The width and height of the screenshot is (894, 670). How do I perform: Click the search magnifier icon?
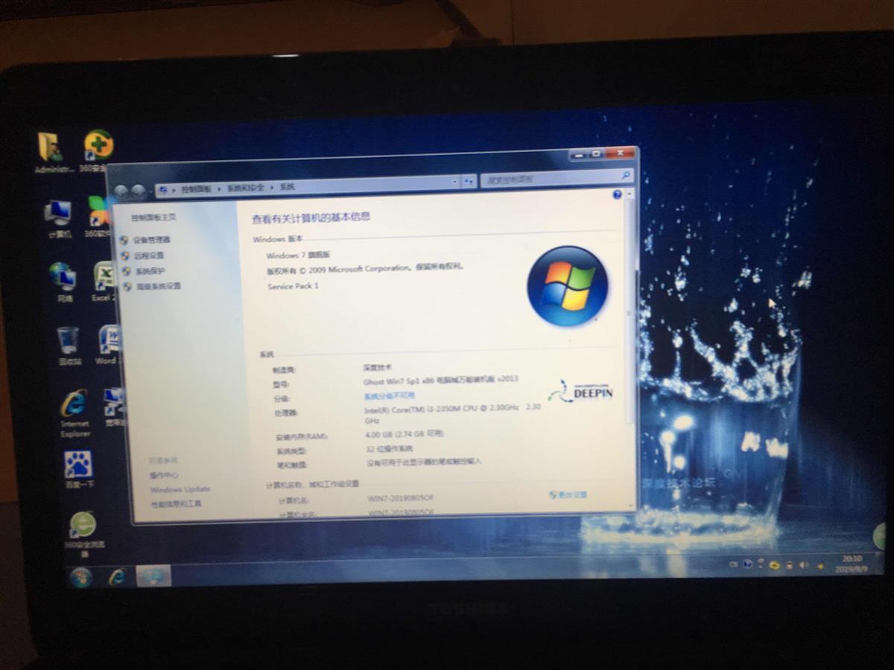(x=626, y=176)
